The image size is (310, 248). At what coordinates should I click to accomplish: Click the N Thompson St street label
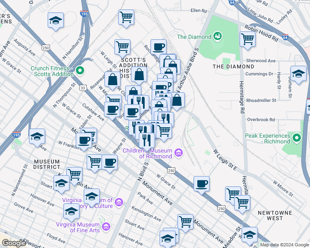coord(64,95)
